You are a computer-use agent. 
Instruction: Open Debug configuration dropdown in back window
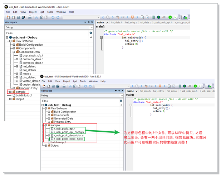pos(92,27)
